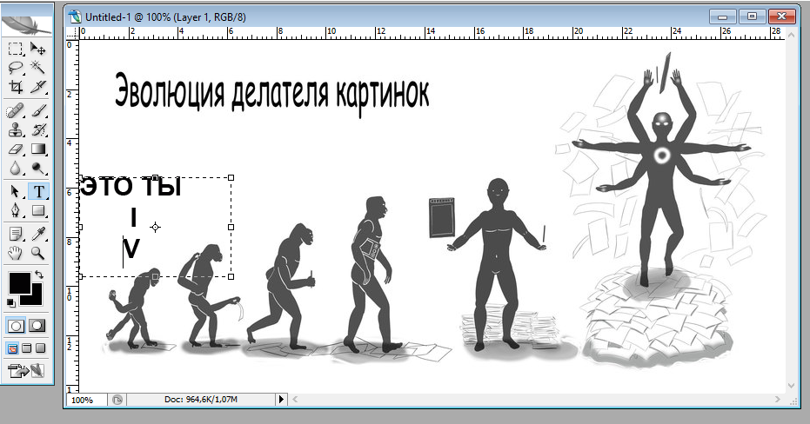Click the heading 'Эволюция делателя картинок'

click(271, 93)
